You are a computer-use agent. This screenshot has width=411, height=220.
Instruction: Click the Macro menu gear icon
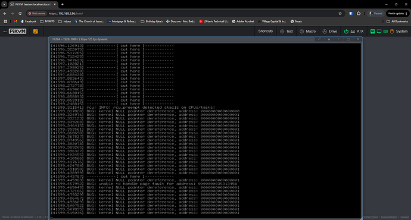point(301,32)
